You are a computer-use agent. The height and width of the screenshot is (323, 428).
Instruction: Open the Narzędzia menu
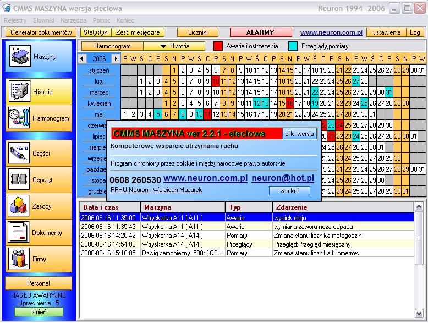click(73, 20)
